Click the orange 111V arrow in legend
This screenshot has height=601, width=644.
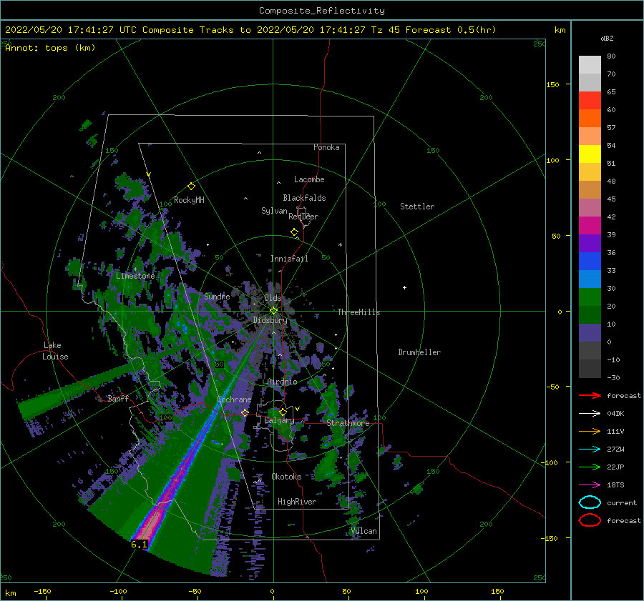[590, 431]
